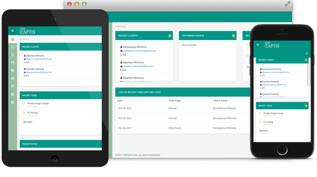Select the Recent Clients header on the tablet

[x=60, y=47]
